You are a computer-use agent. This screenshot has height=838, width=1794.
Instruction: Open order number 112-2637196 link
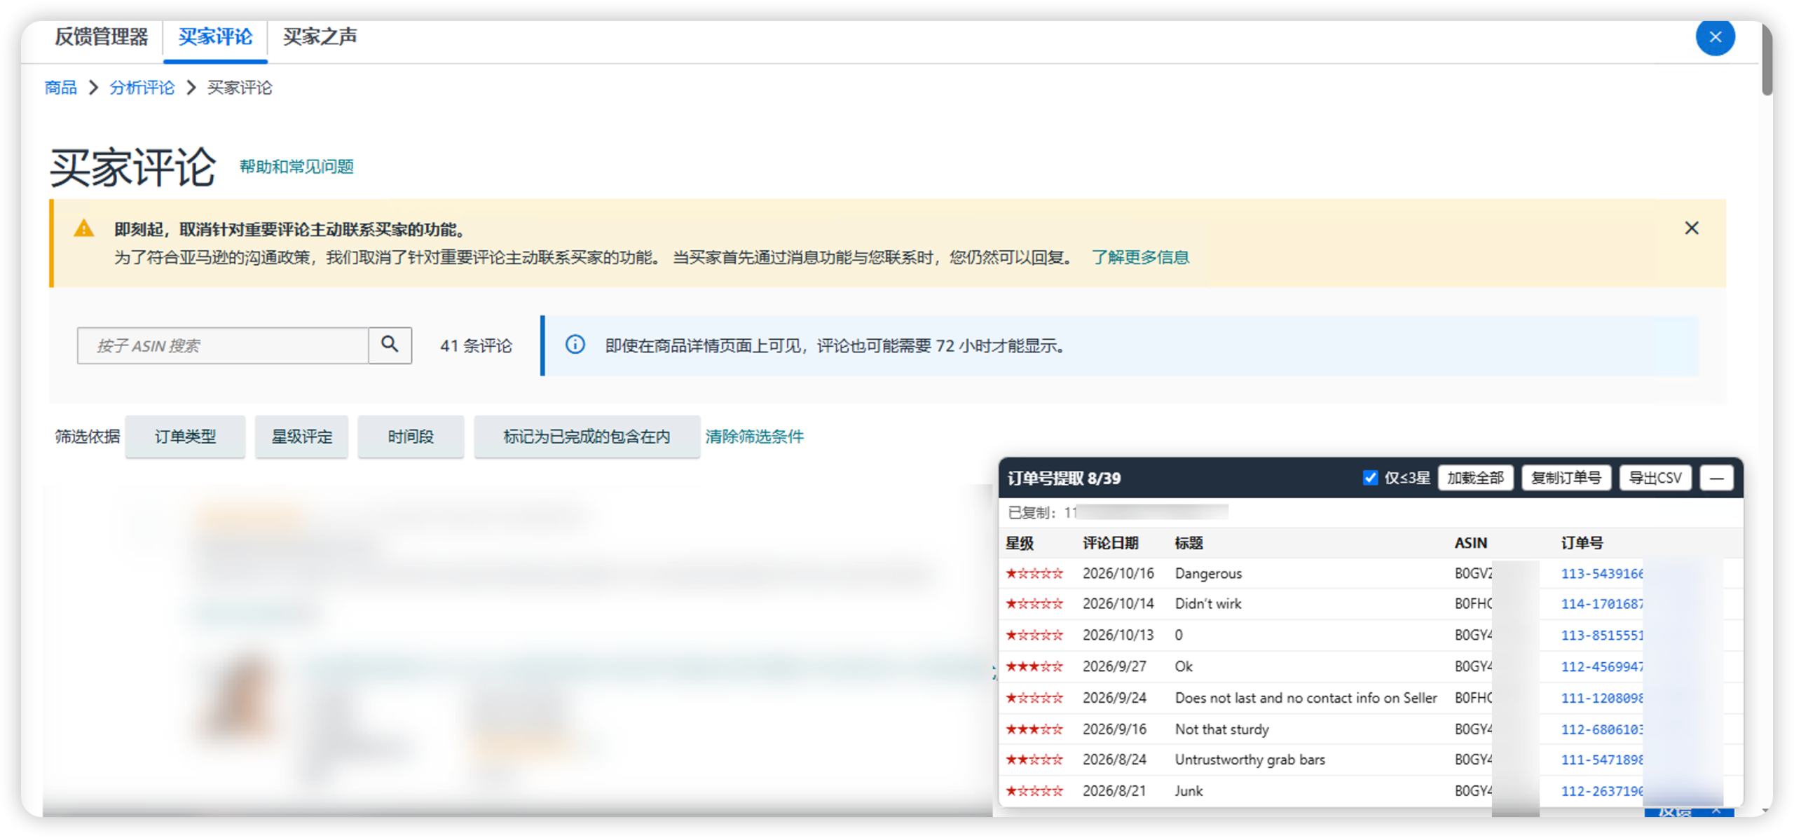click(x=1601, y=792)
